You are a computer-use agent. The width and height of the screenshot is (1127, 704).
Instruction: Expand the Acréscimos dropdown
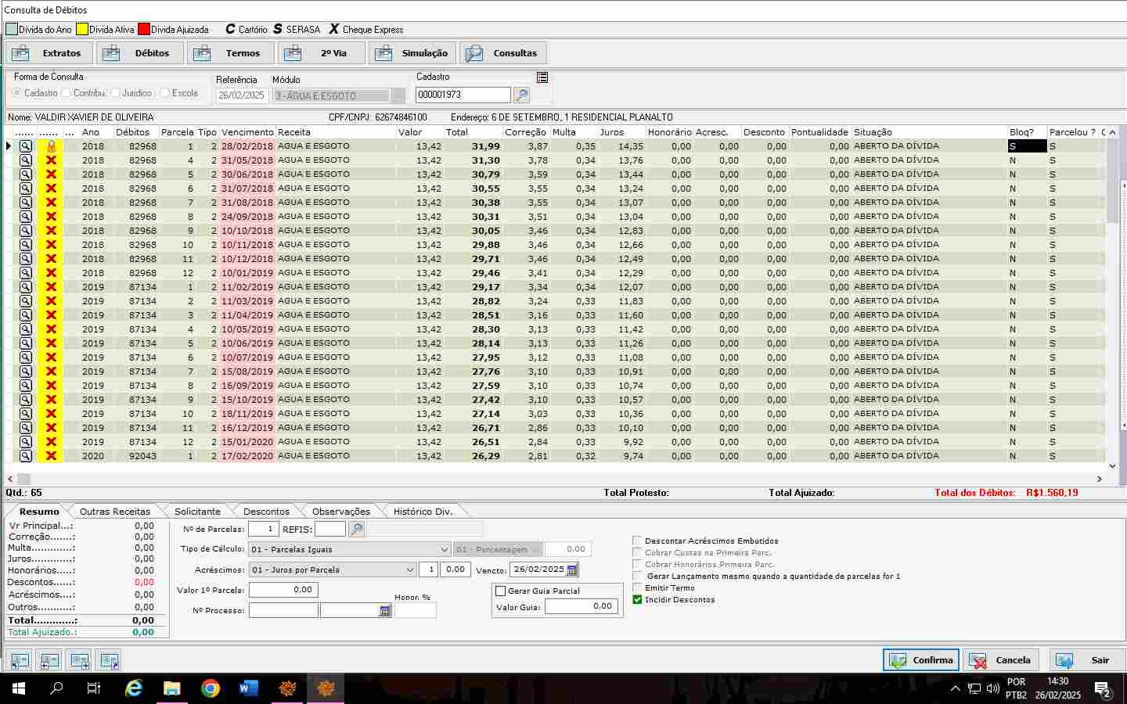coord(409,569)
